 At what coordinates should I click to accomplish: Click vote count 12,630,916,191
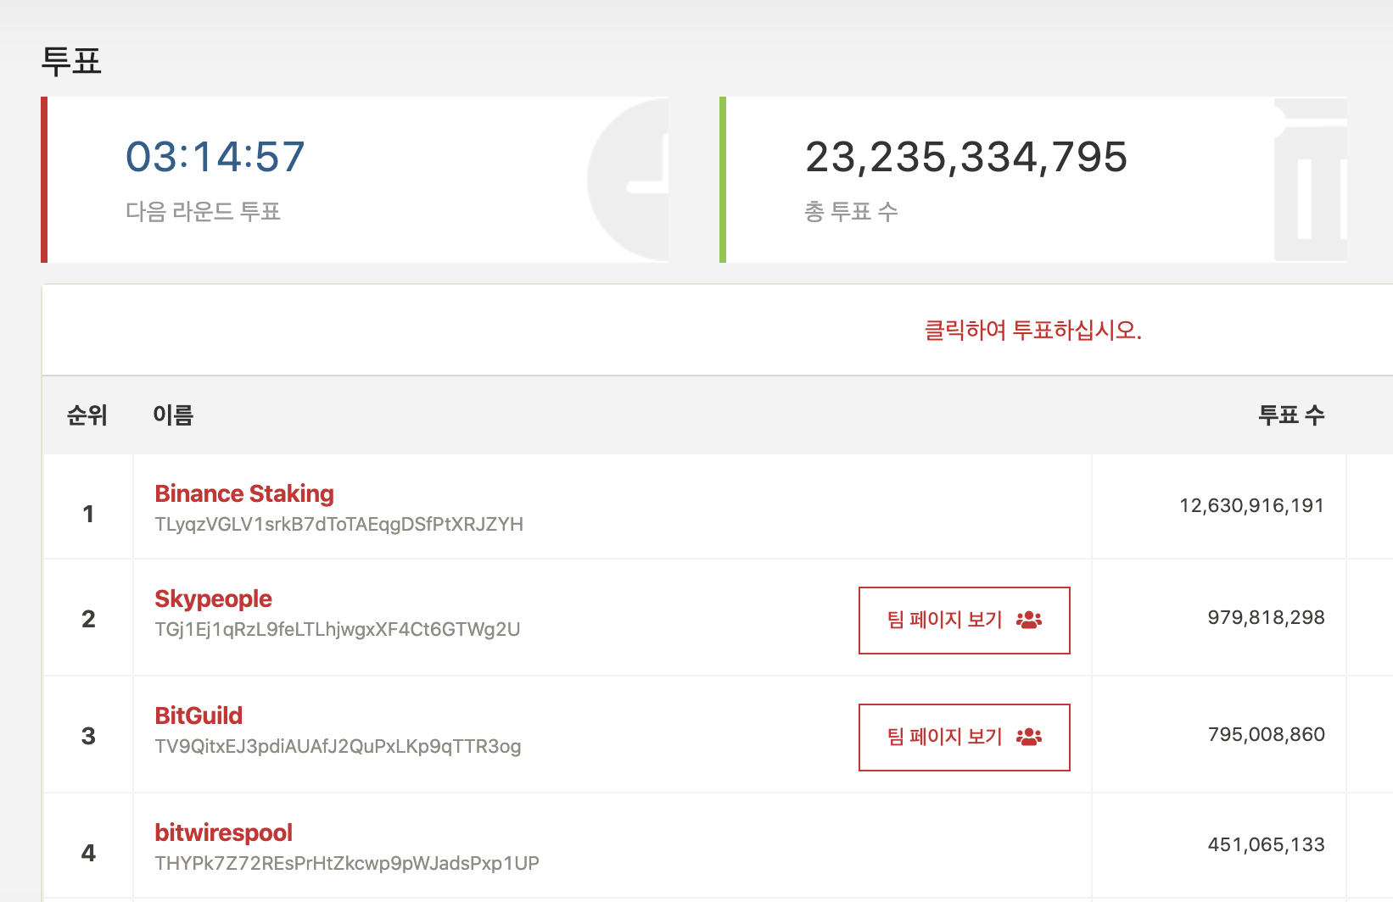click(1251, 506)
